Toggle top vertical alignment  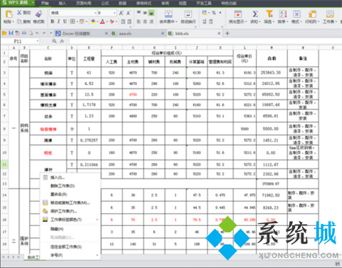pos(139,13)
